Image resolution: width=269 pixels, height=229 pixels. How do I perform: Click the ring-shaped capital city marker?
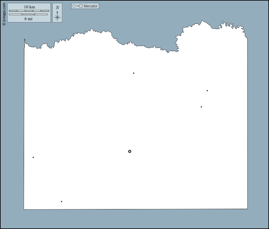(x=130, y=151)
